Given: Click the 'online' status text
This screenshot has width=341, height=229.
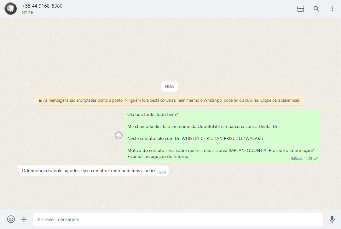Looking at the screenshot, I should point(27,12).
